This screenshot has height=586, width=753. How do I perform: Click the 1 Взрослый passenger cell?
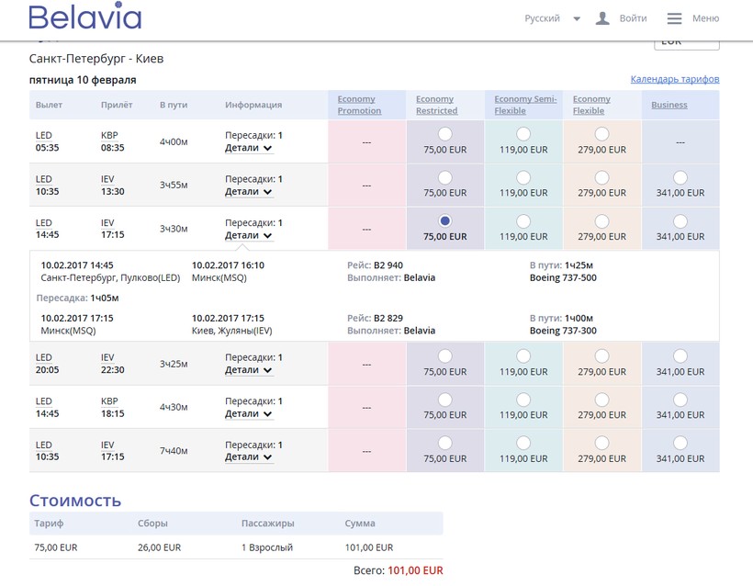tap(267, 547)
